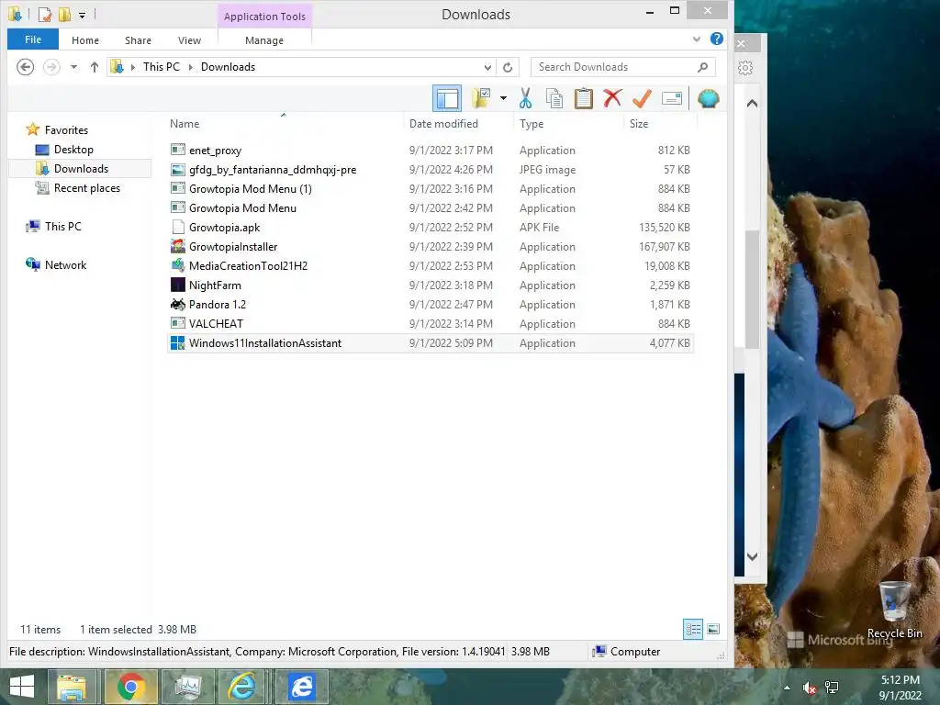Click the muted volume icon in system tray

[810, 688]
